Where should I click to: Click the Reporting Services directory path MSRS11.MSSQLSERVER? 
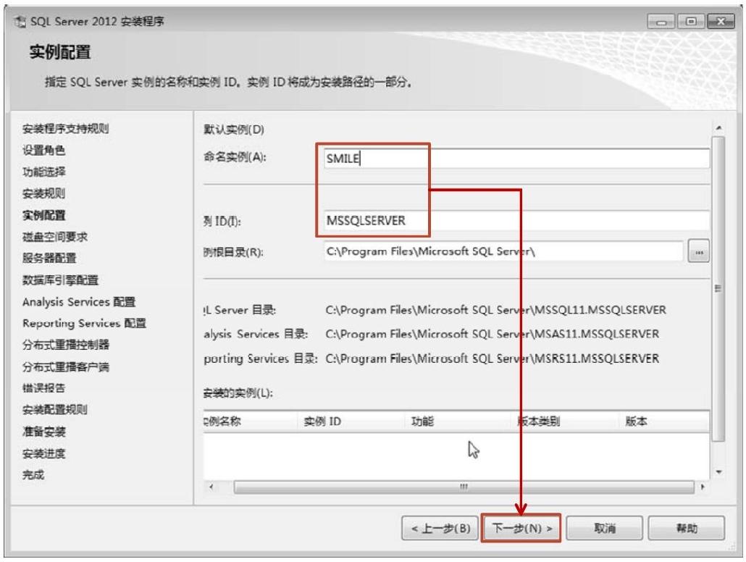[x=493, y=358]
